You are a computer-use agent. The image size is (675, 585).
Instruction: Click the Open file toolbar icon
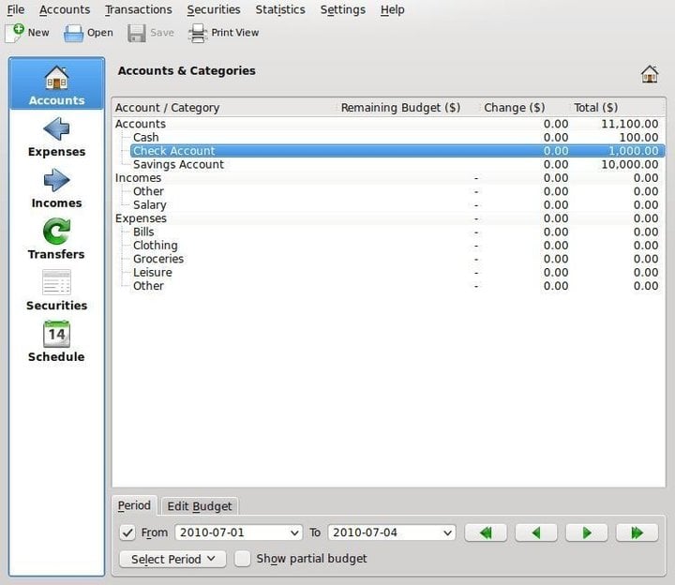click(74, 33)
